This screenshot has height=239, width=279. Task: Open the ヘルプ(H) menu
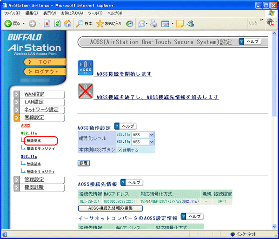[115, 13]
